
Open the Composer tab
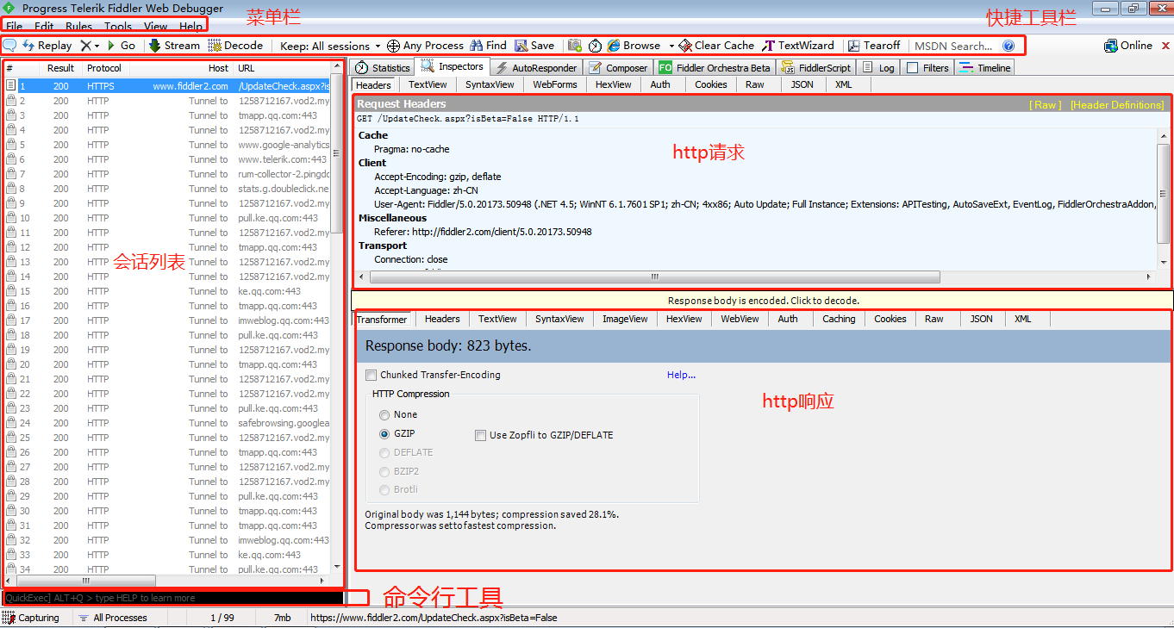[x=618, y=68]
